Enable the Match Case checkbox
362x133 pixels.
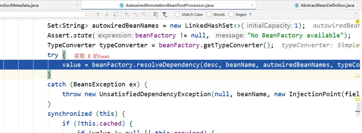(177, 14)
